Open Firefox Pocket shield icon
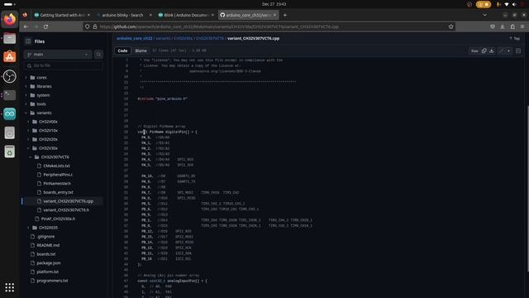 (493, 26)
